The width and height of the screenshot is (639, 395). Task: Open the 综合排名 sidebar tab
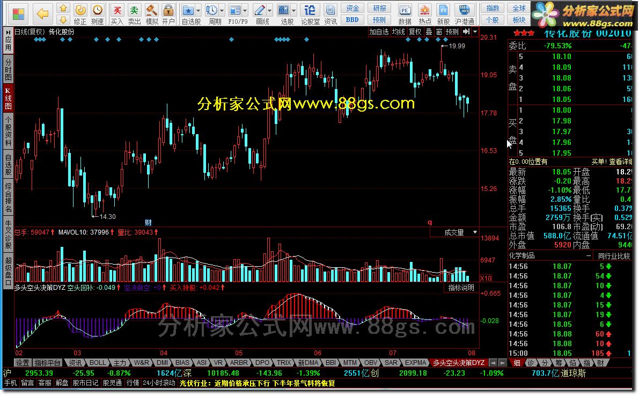coord(8,197)
